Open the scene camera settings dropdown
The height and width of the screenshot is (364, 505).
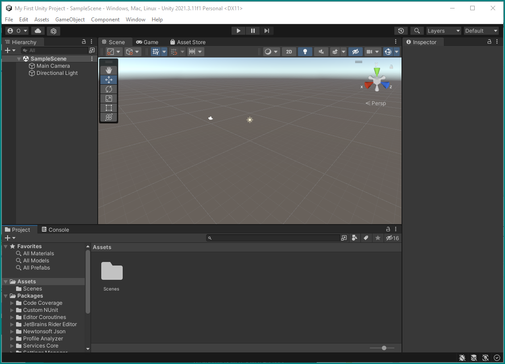click(x=373, y=52)
